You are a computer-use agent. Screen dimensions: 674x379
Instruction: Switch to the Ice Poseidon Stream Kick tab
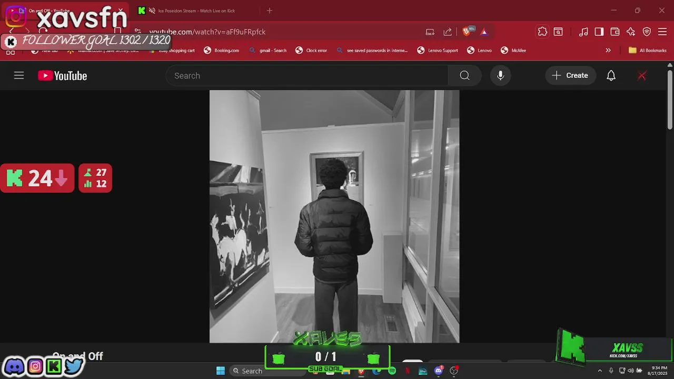point(196,11)
